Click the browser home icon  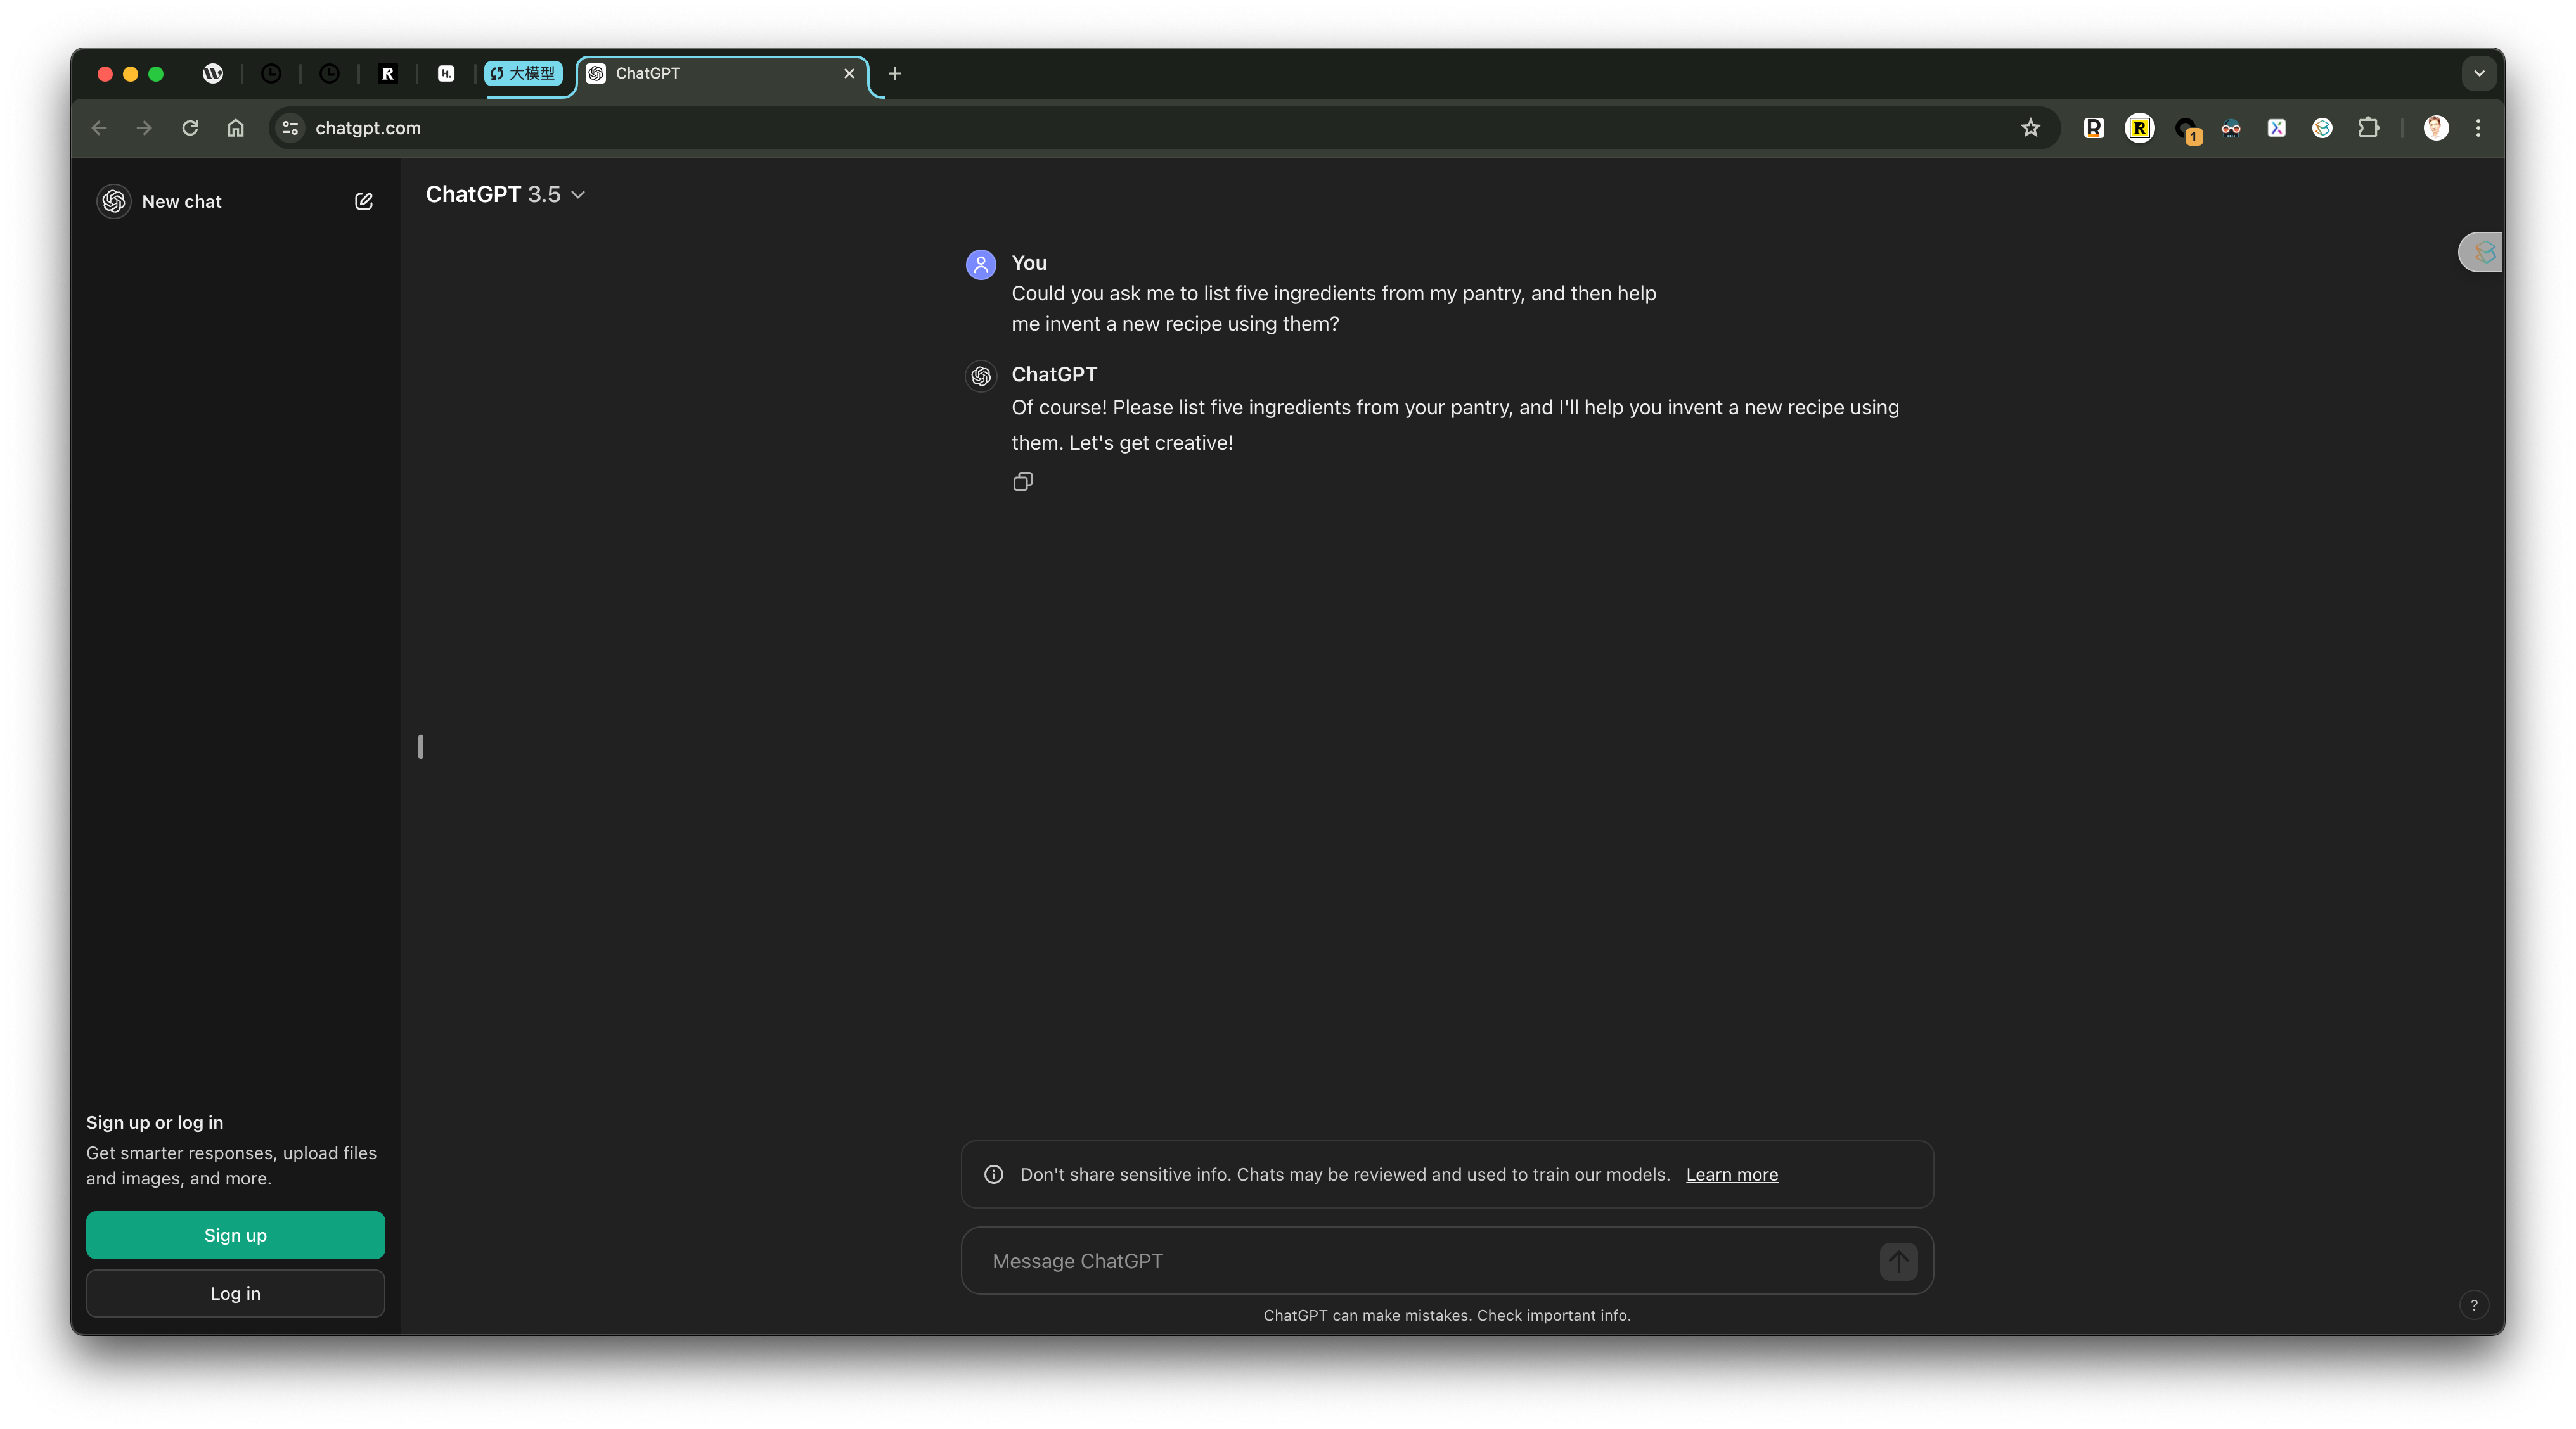tap(236, 128)
